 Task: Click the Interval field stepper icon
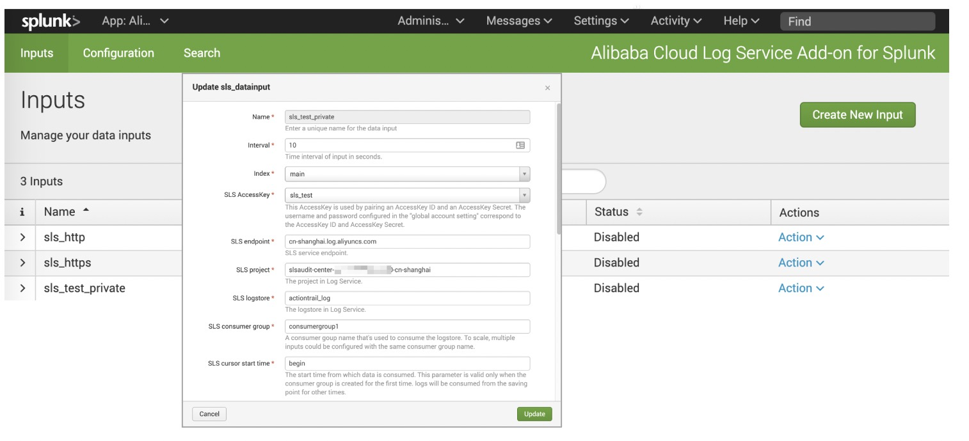click(520, 146)
